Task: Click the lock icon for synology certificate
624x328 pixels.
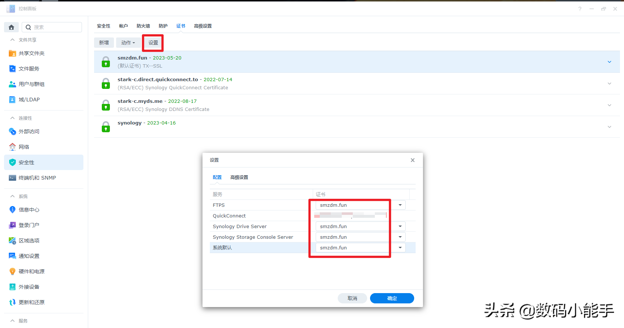Action: point(106,127)
